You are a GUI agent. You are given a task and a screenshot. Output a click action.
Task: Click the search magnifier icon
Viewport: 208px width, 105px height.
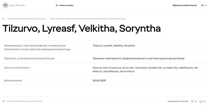(x=57, y=5)
